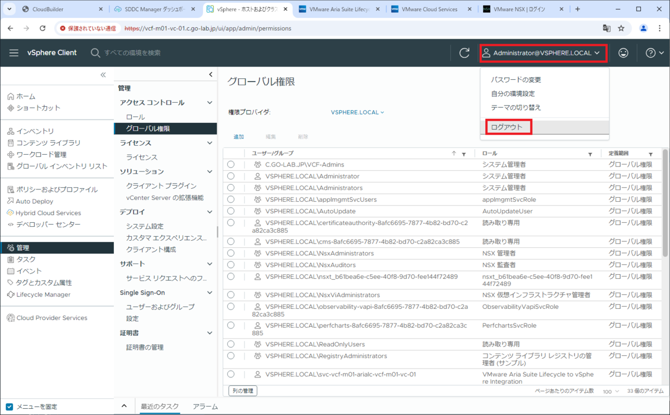Screen dimensions: 670x415
Task: Select radio for ReadOnlyUsers row
Action: (231, 344)
